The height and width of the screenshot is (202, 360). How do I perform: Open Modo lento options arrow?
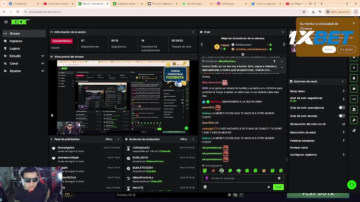point(343,91)
